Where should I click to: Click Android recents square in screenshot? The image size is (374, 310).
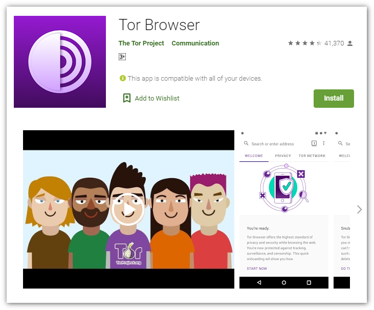309,282
